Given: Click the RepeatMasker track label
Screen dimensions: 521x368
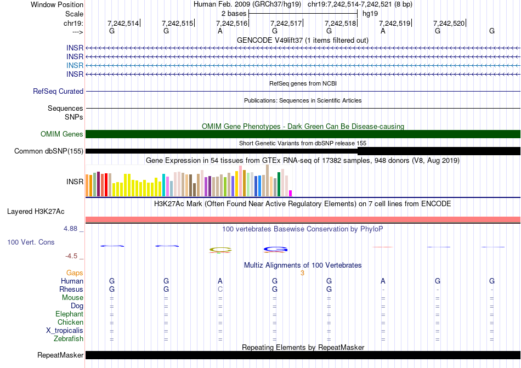Looking at the screenshot, I should tap(60, 355).
